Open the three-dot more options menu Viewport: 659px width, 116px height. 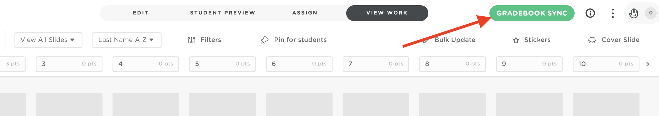click(612, 13)
